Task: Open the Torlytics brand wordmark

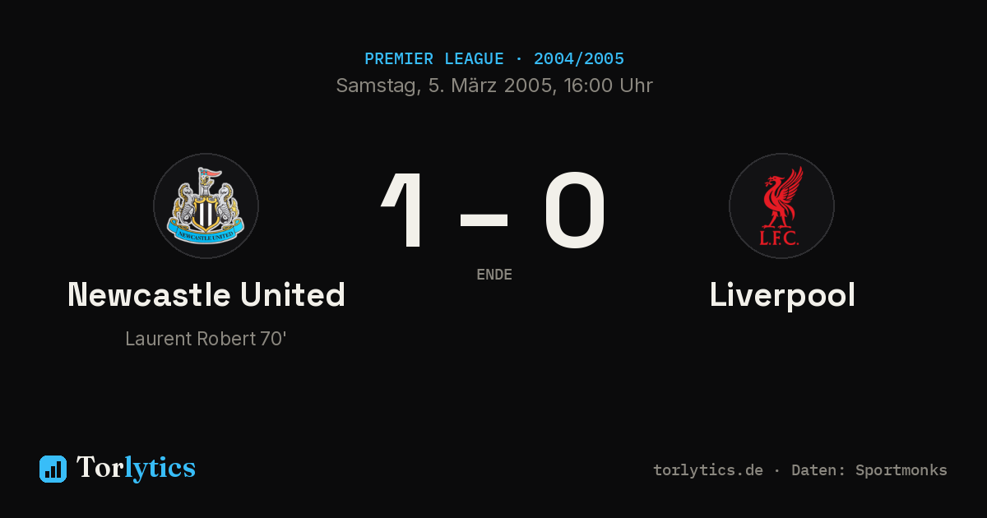Action: [136, 468]
